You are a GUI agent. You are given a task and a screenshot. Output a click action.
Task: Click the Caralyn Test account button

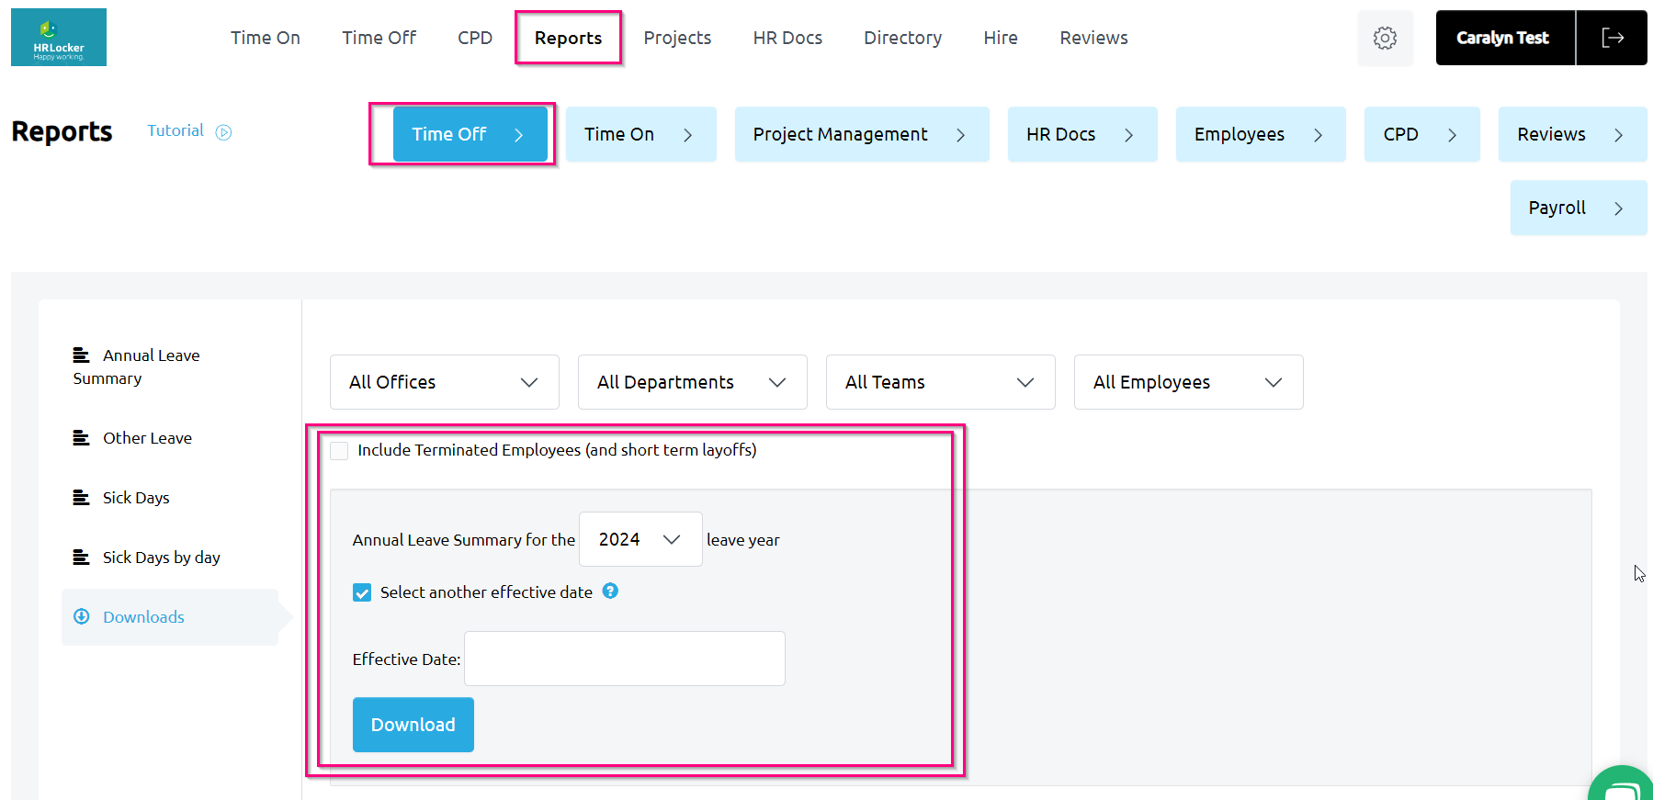pos(1503,38)
